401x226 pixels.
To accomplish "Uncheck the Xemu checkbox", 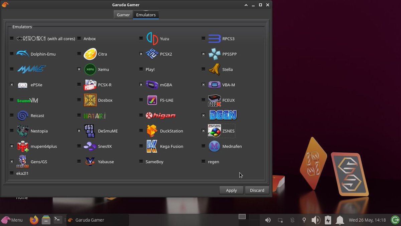I will pos(79,69).
